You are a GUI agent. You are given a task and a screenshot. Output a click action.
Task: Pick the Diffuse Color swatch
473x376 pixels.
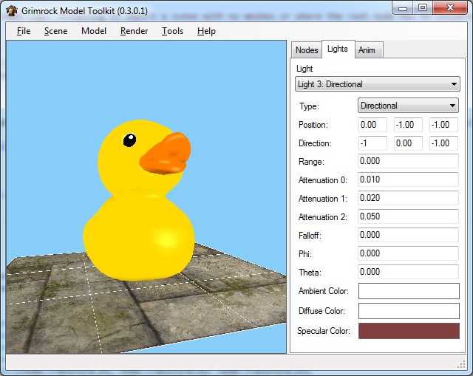[409, 311]
